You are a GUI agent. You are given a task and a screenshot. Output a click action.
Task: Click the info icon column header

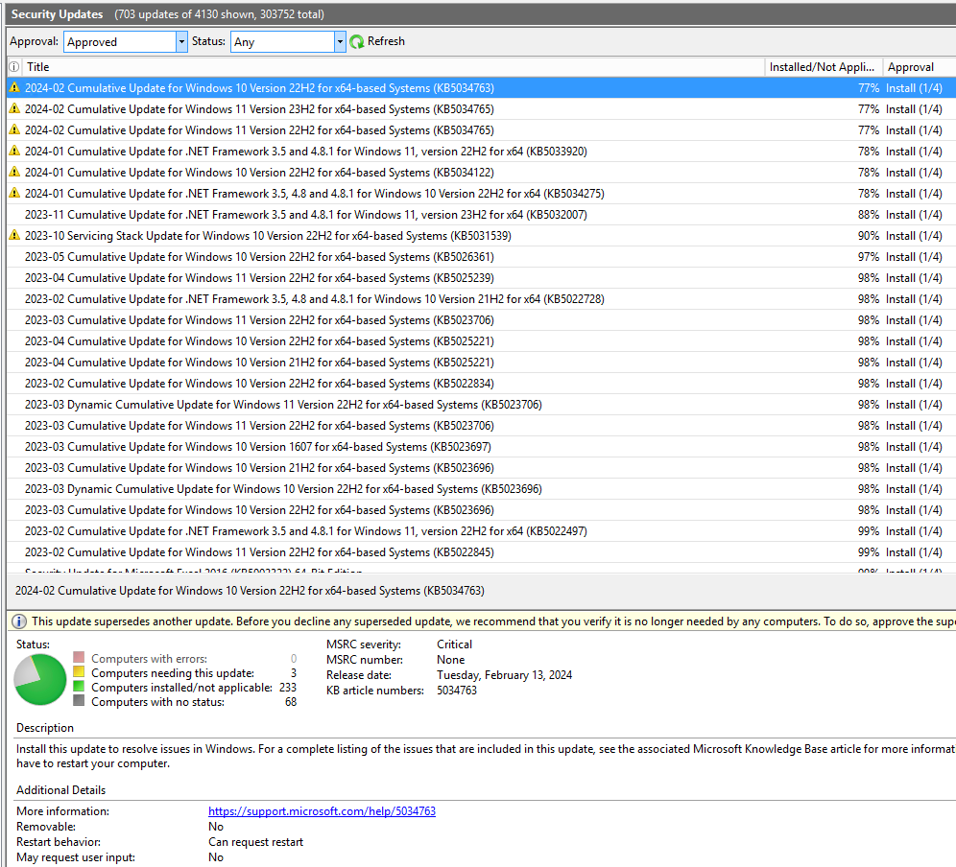[14, 67]
